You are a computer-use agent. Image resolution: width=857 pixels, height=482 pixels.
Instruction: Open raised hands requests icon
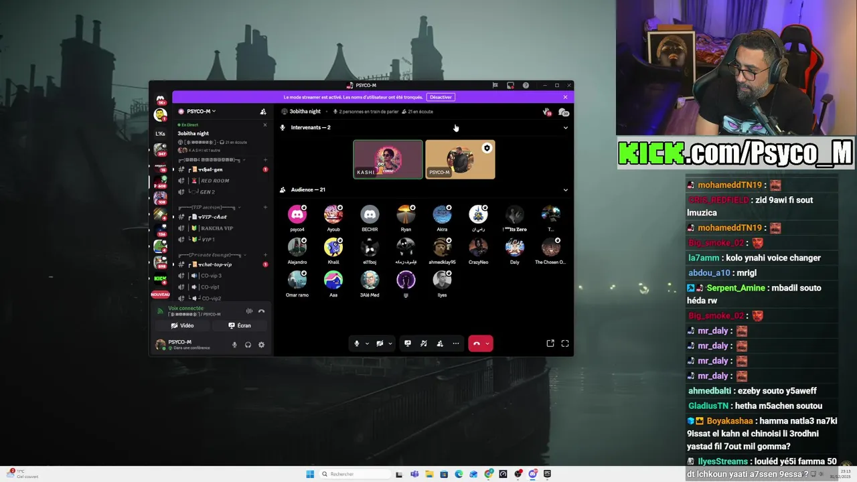pyautogui.click(x=547, y=112)
